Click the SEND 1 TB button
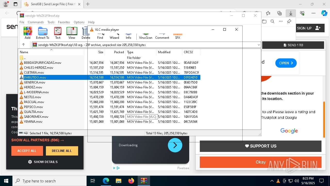 (x=293, y=45)
